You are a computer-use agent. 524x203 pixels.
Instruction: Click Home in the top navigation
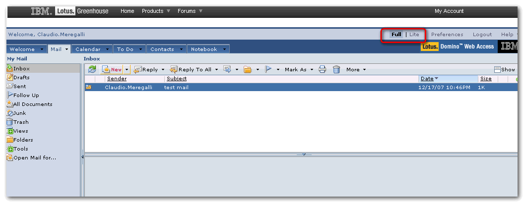(128, 11)
